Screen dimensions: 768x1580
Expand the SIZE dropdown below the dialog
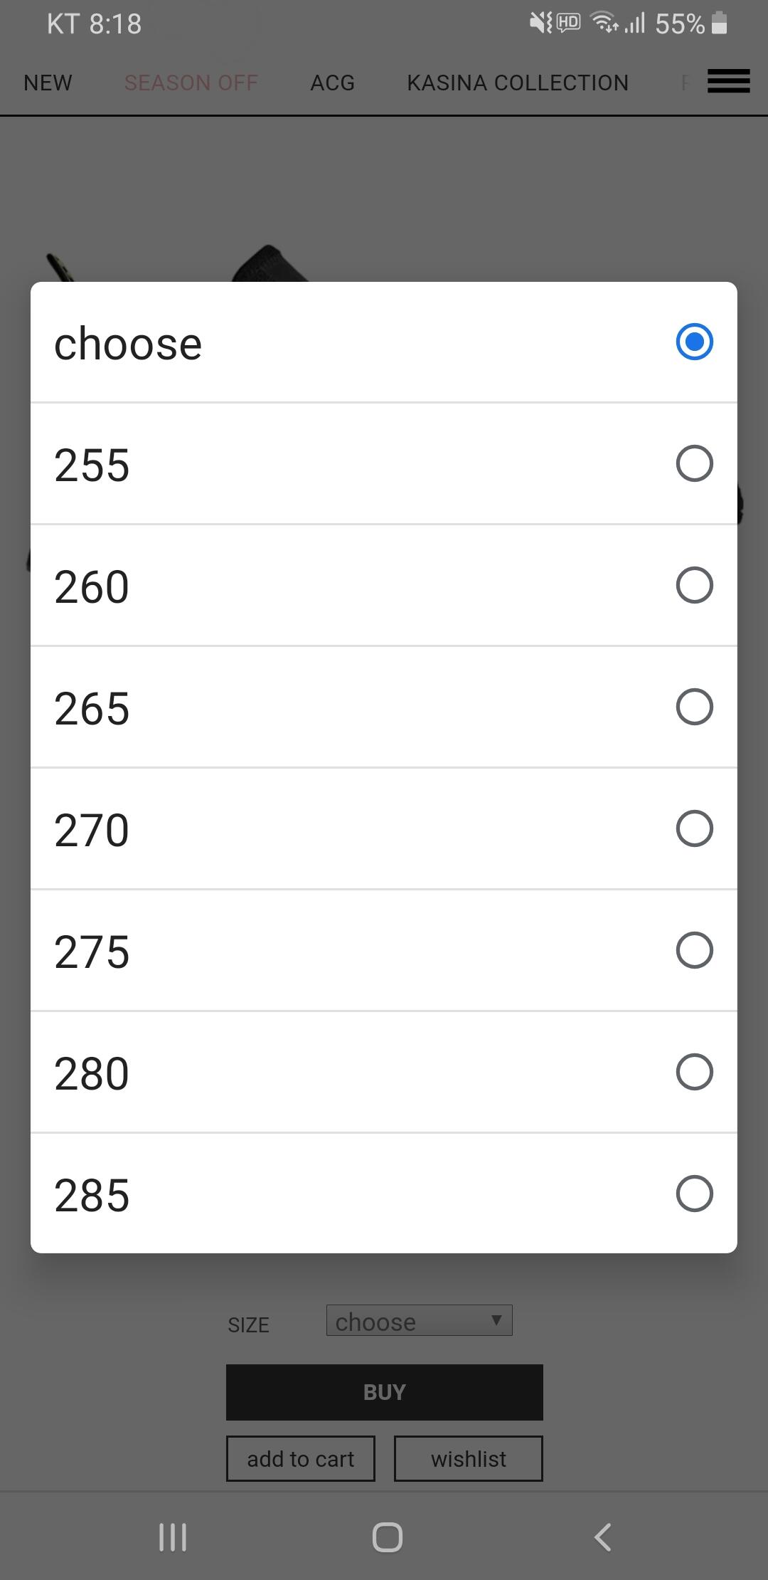tap(419, 1320)
